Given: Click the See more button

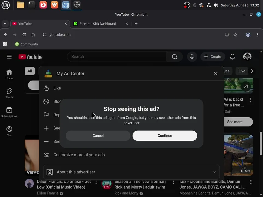Looking at the screenshot, I should point(238,122).
